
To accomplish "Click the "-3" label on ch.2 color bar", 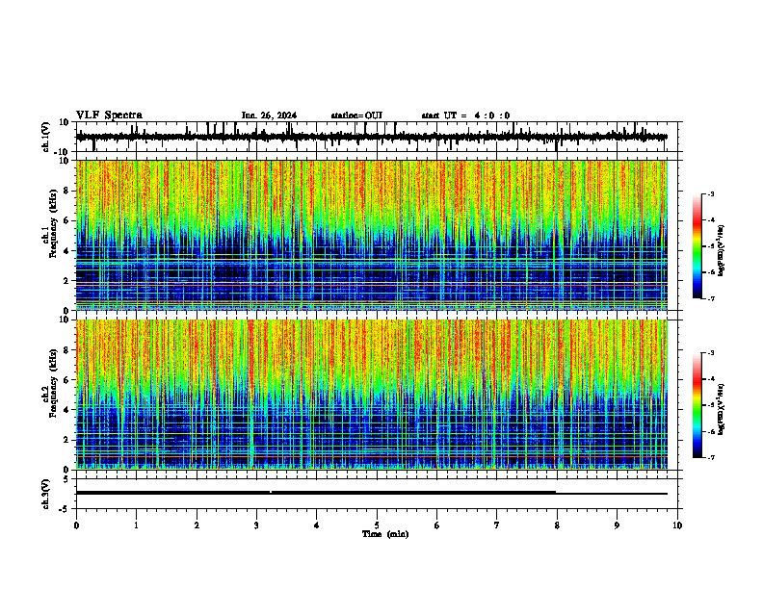I will [x=710, y=353].
